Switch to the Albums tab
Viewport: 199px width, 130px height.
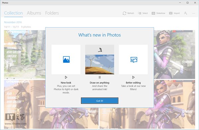tap(34, 13)
